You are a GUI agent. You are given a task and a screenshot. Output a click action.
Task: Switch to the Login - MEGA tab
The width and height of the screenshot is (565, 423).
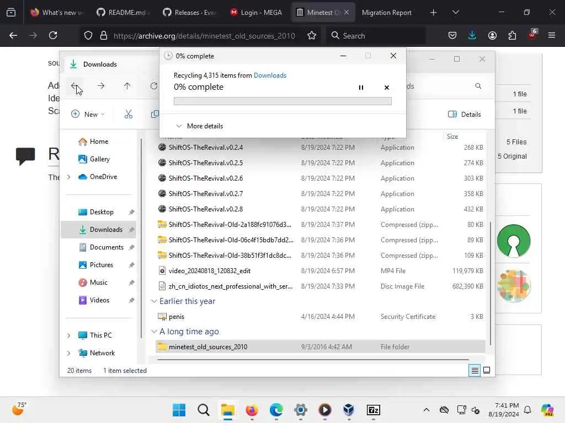[257, 13]
